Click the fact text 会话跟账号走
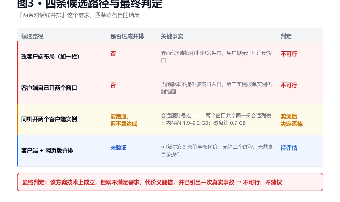Image resolution: width=340 pixels, height=202 pixels. pyautogui.click(x=216, y=119)
